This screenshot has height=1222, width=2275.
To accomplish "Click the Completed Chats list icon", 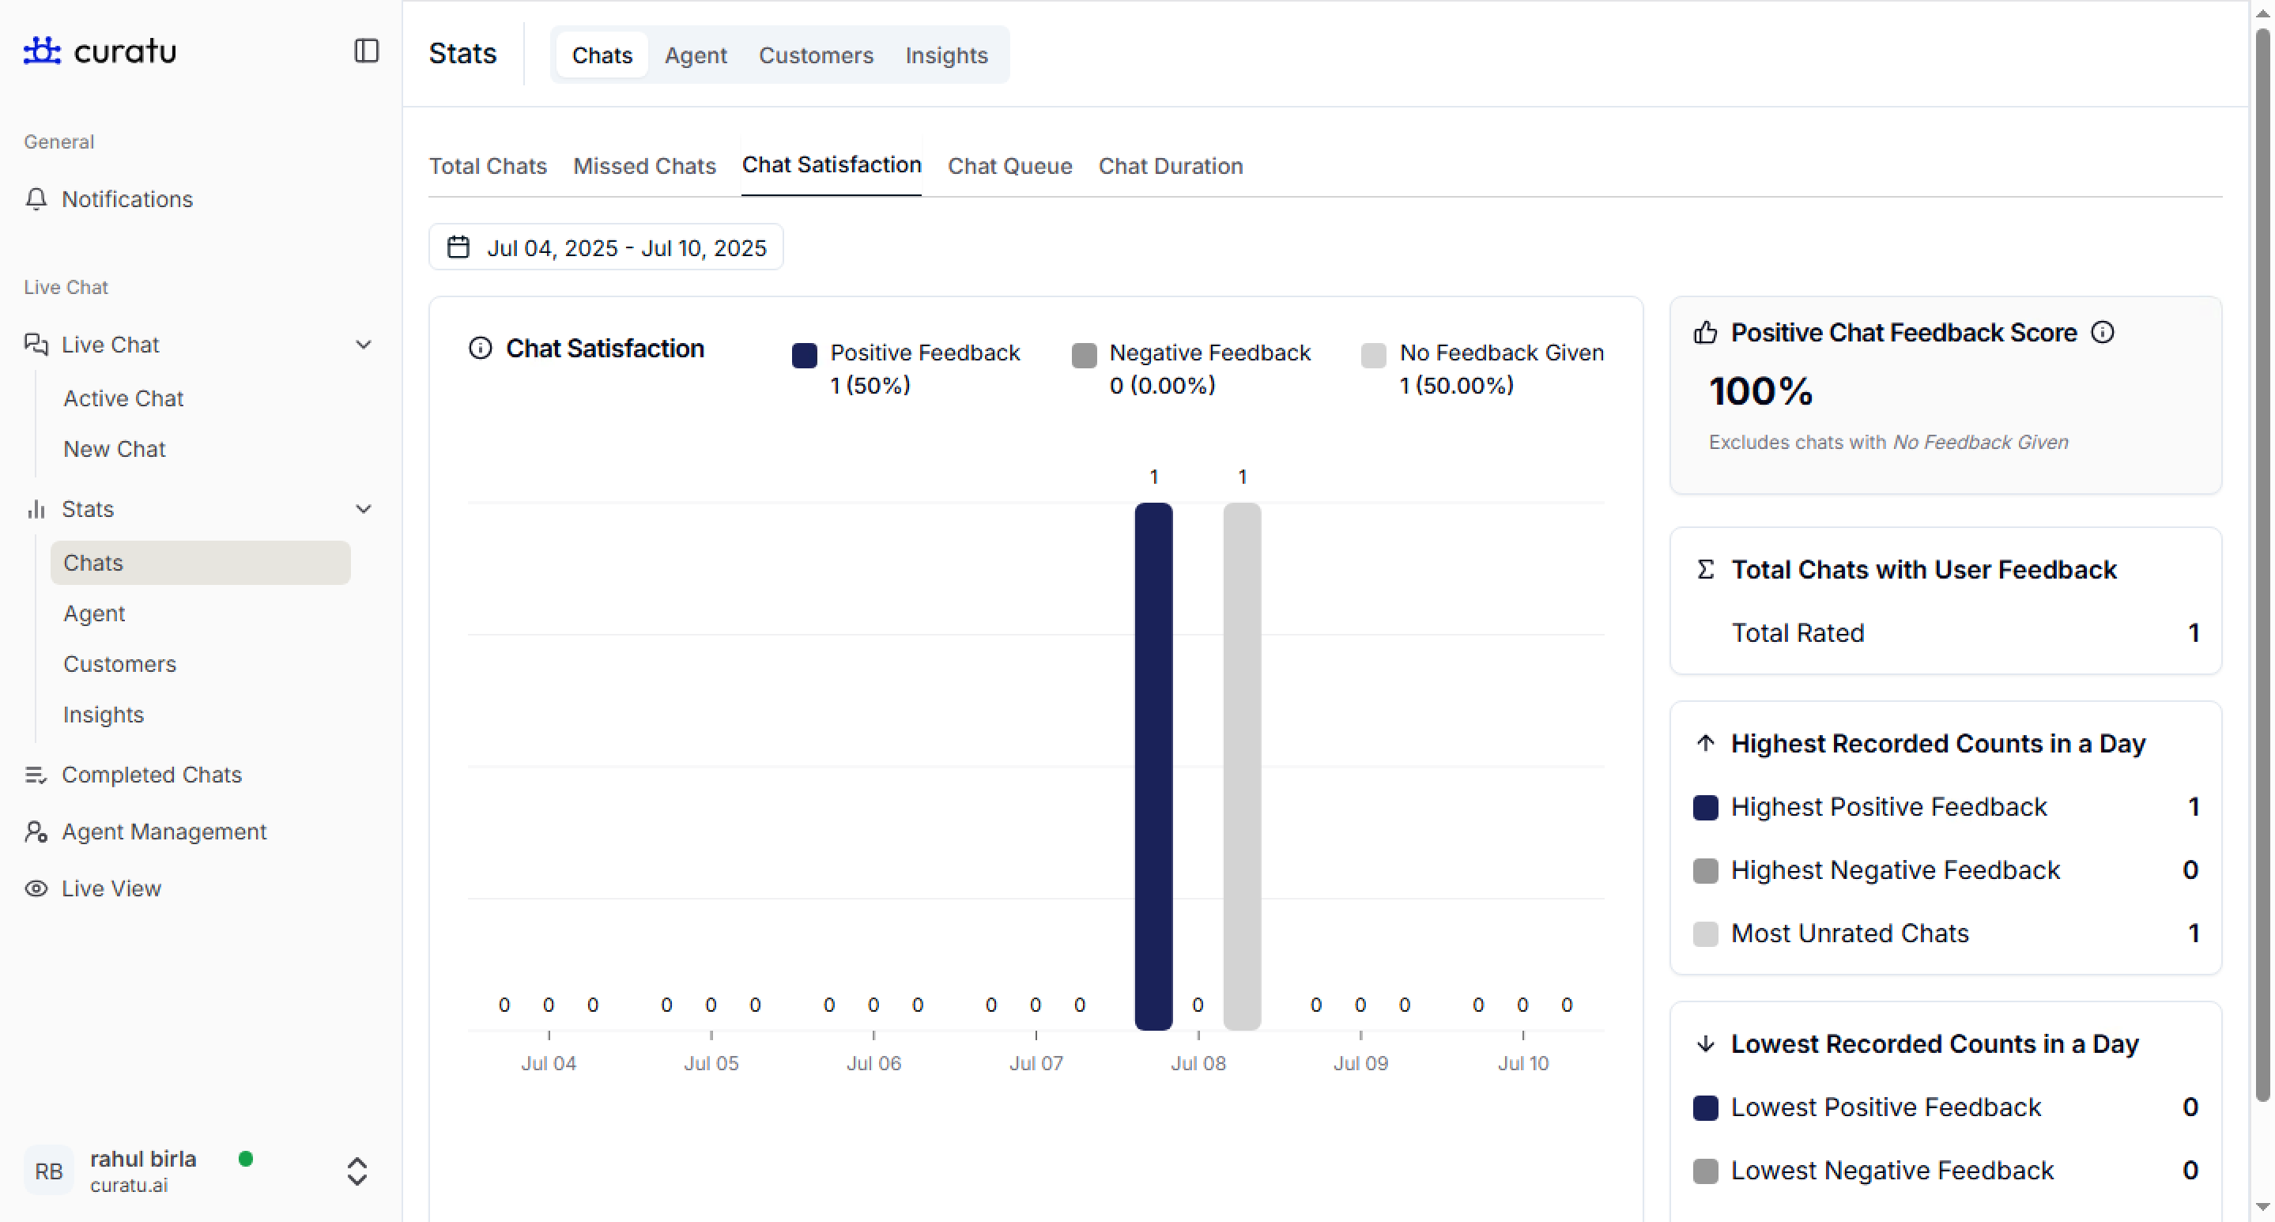I will point(36,775).
